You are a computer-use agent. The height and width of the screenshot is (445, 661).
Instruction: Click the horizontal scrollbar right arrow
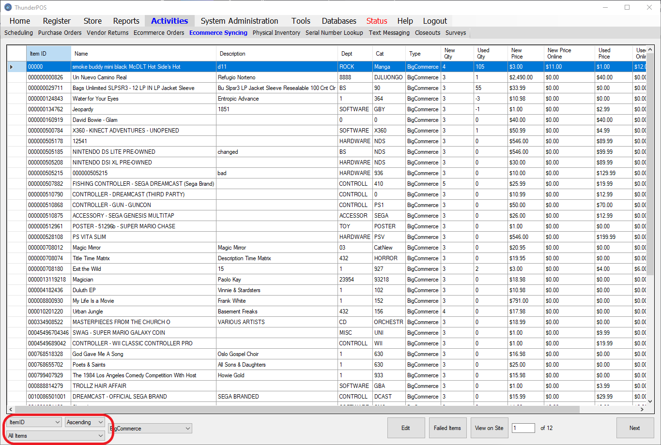click(642, 410)
